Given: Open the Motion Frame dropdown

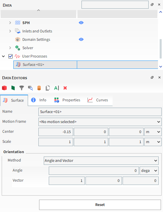Looking at the screenshot, I should coord(100,122).
